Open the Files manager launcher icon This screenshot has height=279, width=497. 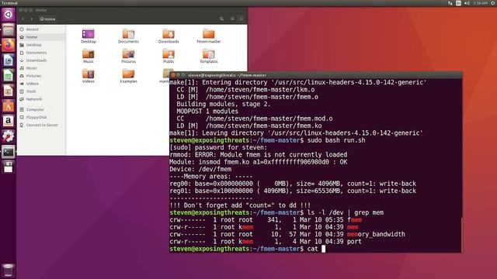click(x=9, y=30)
